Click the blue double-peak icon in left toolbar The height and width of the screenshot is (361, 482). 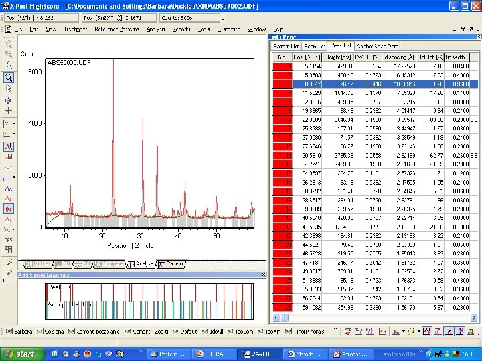tap(9, 188)
